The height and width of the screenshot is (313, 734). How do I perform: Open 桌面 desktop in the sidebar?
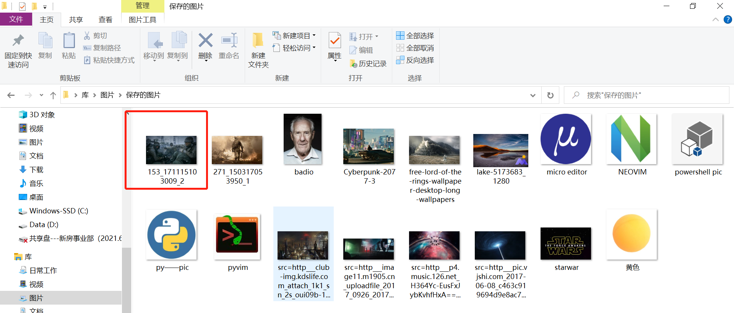point(31,197)
